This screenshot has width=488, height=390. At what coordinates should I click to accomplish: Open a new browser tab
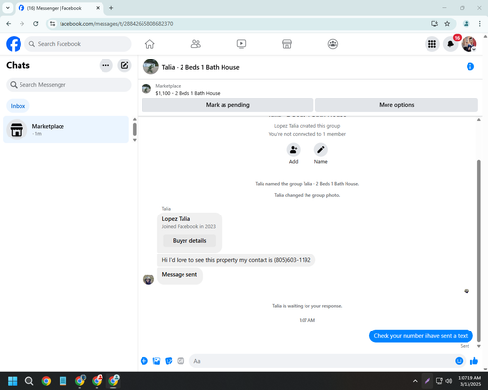point(111,8)
